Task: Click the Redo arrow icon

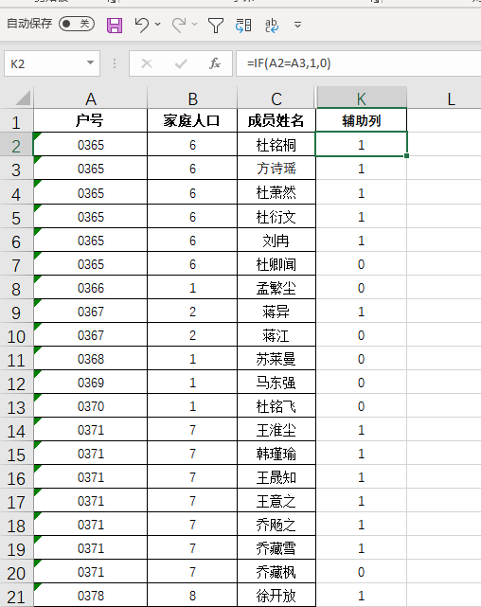Action: click(179, 25)
